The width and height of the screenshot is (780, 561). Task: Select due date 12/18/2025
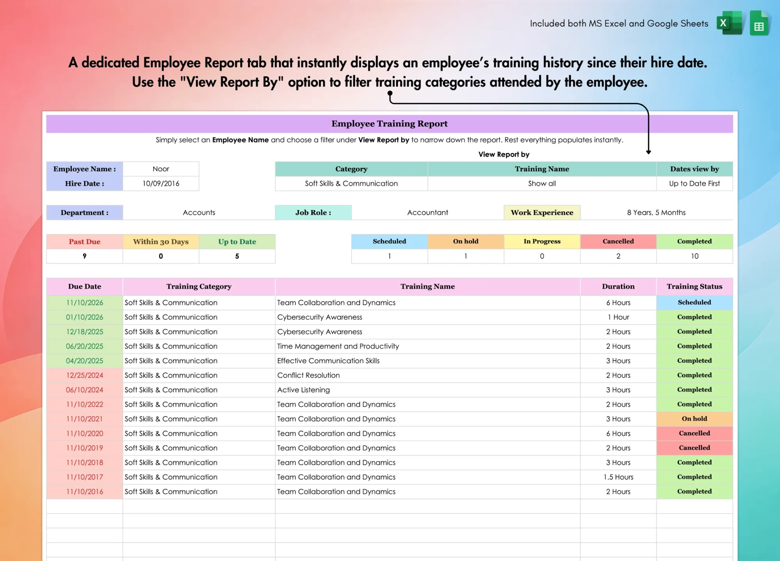85,332
